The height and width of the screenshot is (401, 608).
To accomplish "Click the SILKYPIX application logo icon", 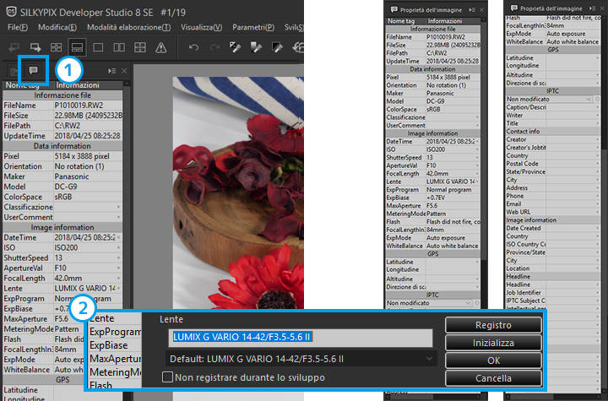I will 11,12.
